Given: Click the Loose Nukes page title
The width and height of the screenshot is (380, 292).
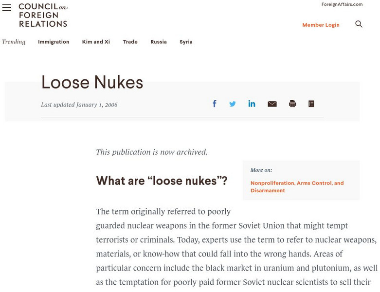Looking at the screenshot, I should (x=92, y=83).
